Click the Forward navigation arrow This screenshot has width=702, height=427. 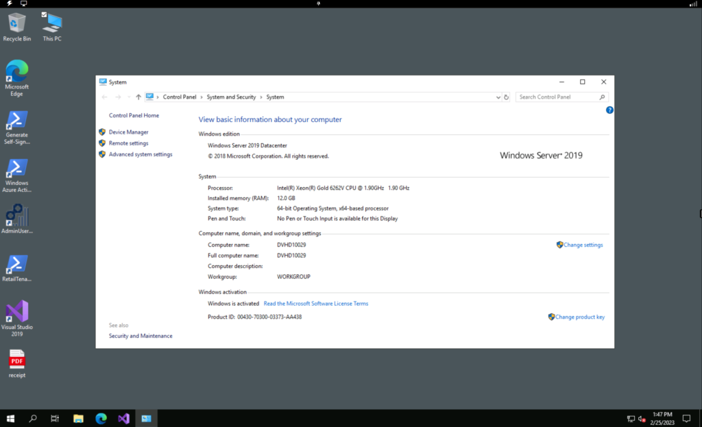[x=118, y=97]
